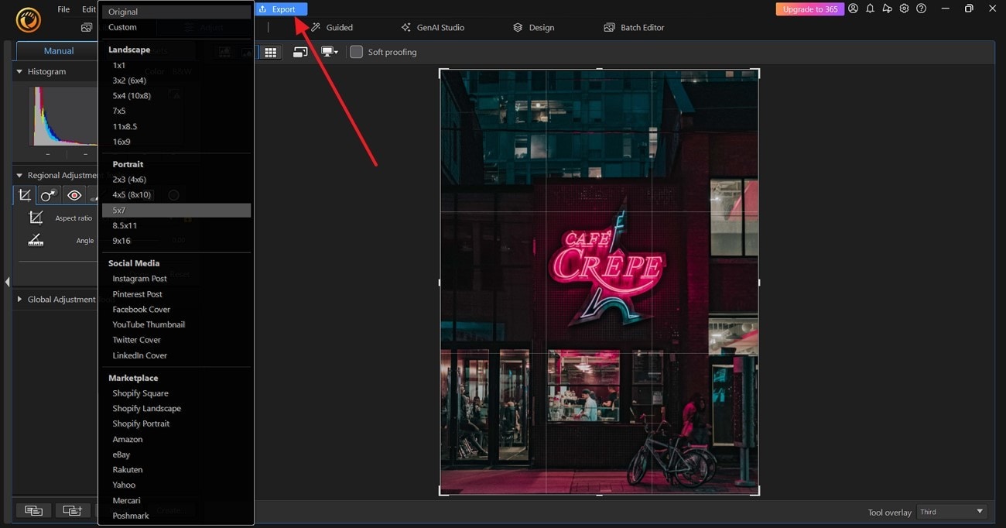This screenshot has height=528, width=1006.
Task: Collapse the Regional Adjustment section
Action: (19, 175)
